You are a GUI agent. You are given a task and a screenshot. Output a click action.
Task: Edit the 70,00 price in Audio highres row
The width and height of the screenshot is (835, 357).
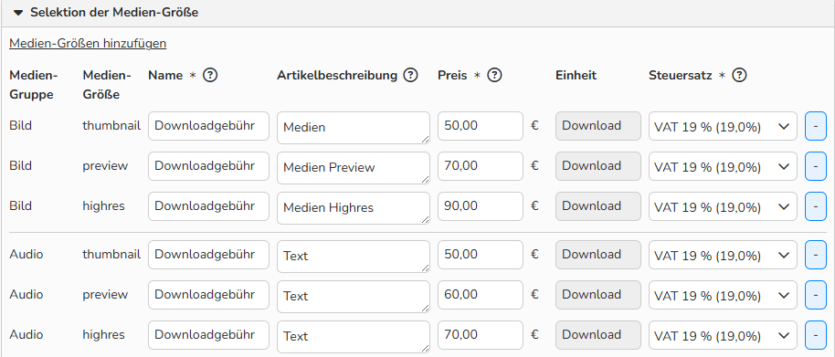click(x=481, y=335)
